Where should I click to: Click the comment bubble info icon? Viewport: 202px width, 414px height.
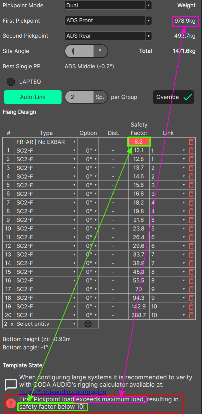(11, 384)
